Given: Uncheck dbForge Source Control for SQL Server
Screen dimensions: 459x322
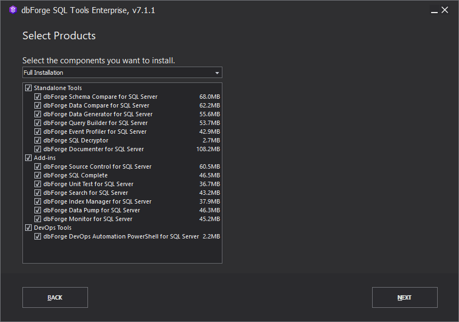Looking at the screenshot, I should click(x=38, y=166).
